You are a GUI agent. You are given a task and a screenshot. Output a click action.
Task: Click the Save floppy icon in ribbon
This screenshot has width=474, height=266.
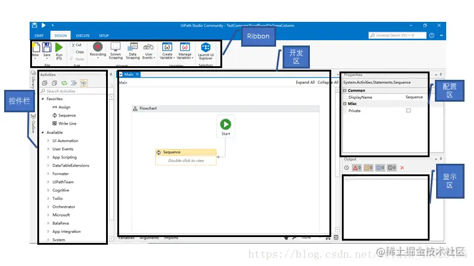[x=47, y=48]
